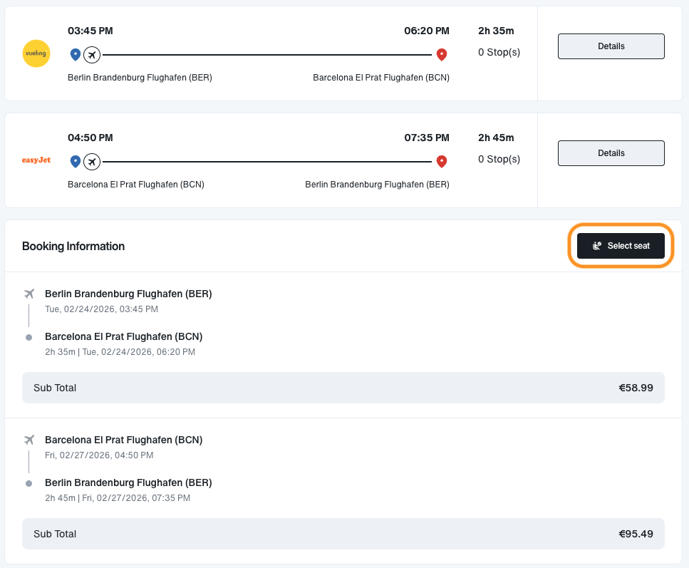Click the 06:20 PM arrival time
689x568 pixels.
tap(427, 31)
